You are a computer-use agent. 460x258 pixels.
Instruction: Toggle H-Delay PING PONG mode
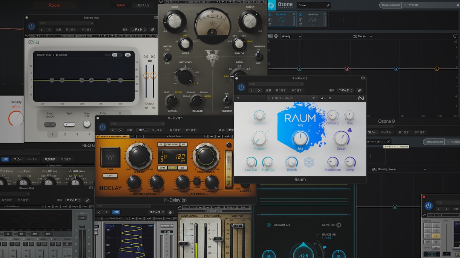click(173, 144)
